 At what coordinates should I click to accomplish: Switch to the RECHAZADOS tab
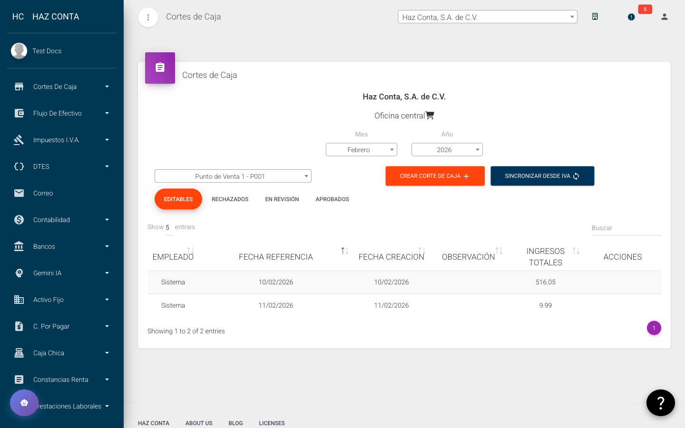(x=230, y=199)
